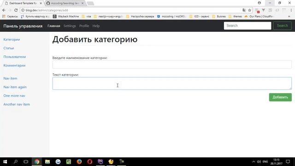Open Our Plans Cloudflare bookmark
295x166 pixels.
point(259,17)
